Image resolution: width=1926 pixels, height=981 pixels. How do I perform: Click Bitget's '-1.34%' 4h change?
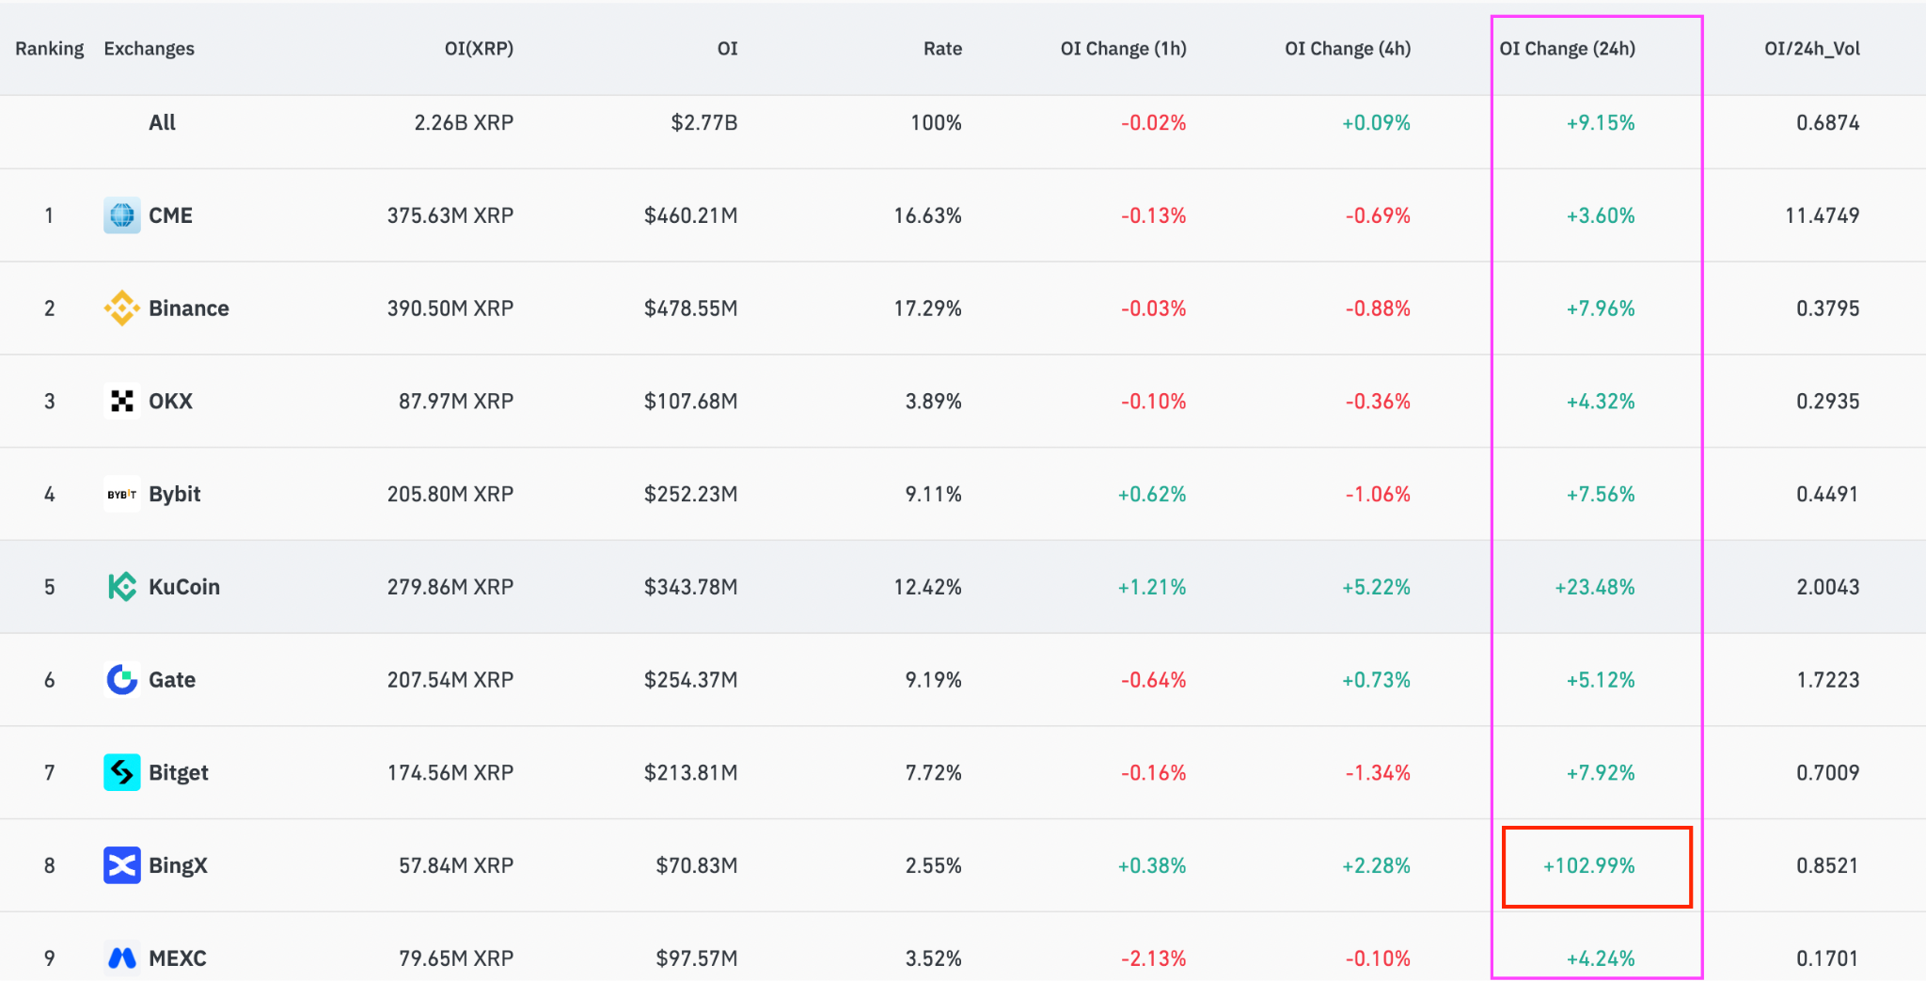pos(1378,772)
